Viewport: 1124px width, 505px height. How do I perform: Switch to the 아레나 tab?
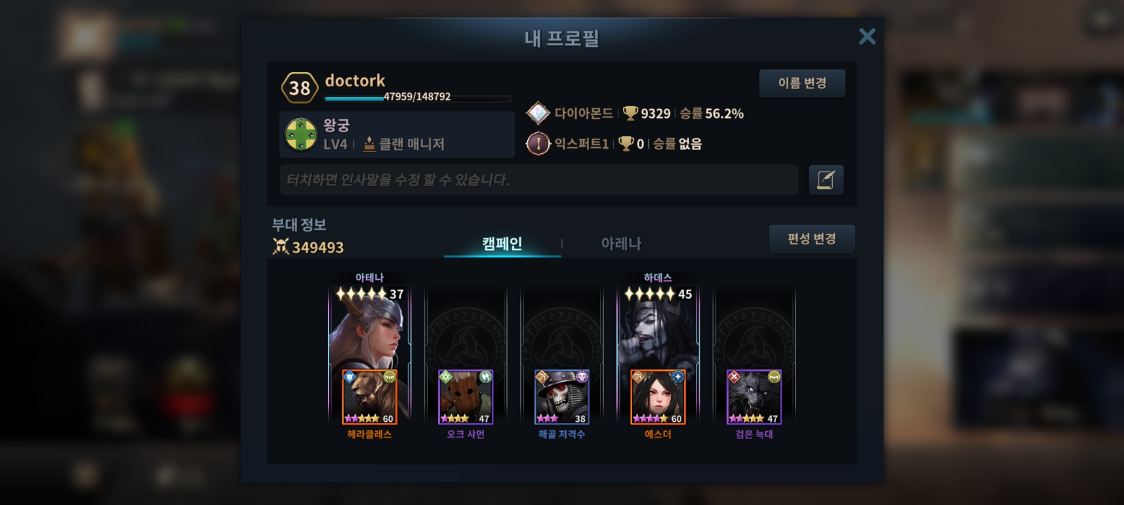[621, 244]
